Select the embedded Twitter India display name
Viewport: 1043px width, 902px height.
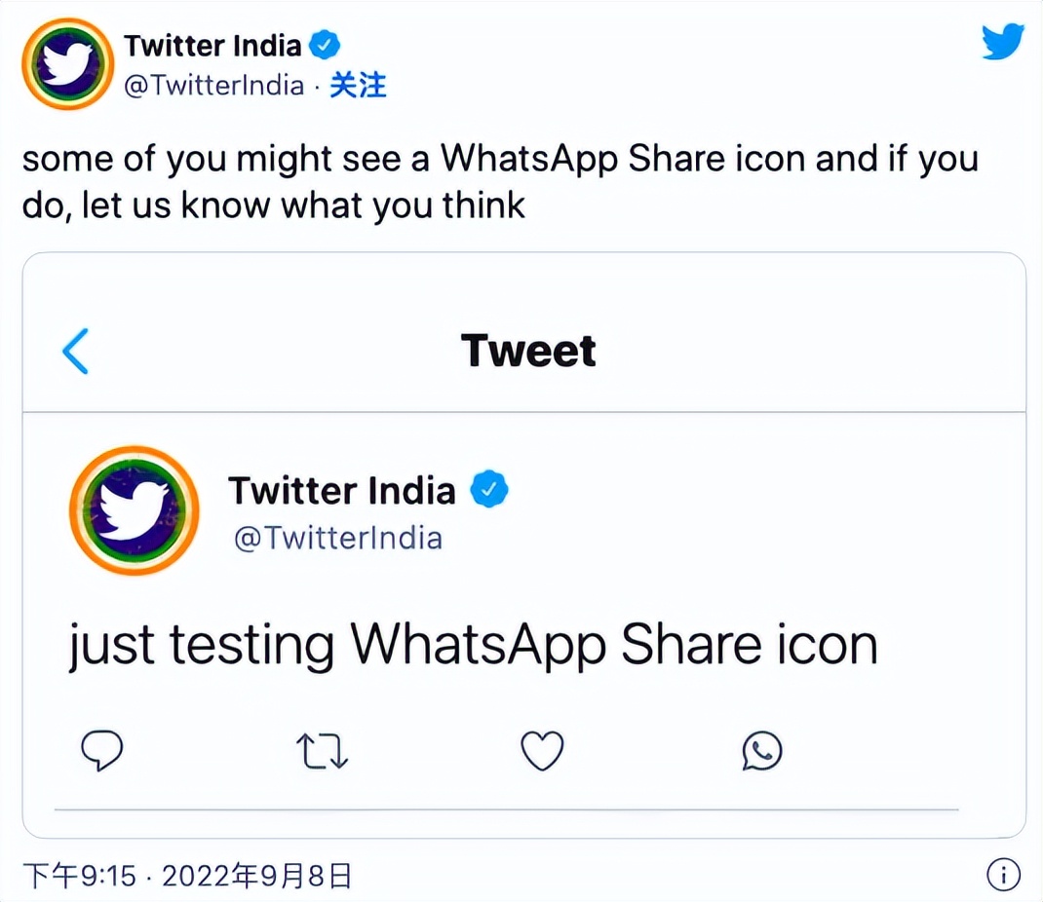(341, 490)
